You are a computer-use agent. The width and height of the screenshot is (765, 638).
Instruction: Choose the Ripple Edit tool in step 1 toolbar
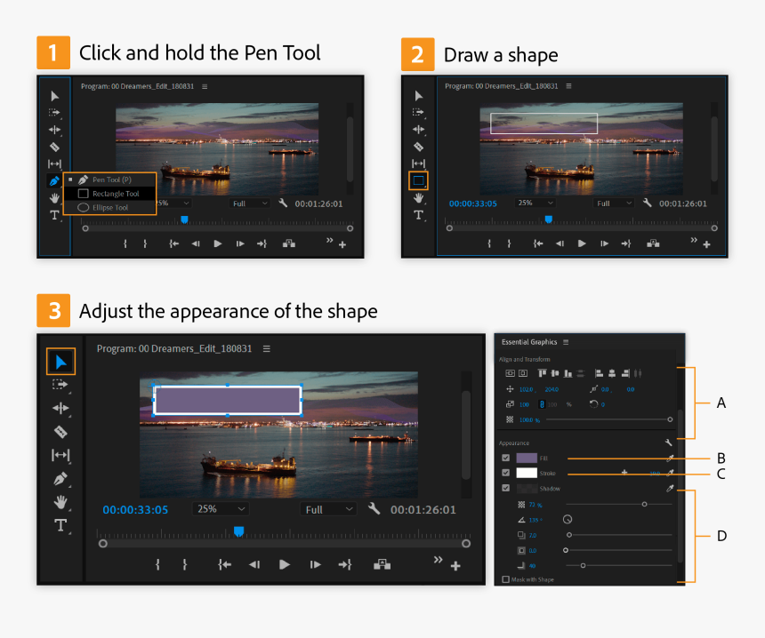coord(54,130)
